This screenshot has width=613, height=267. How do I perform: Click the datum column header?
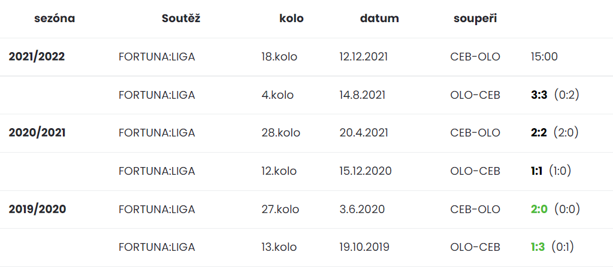pyautogui.click(x=380, y=19)
